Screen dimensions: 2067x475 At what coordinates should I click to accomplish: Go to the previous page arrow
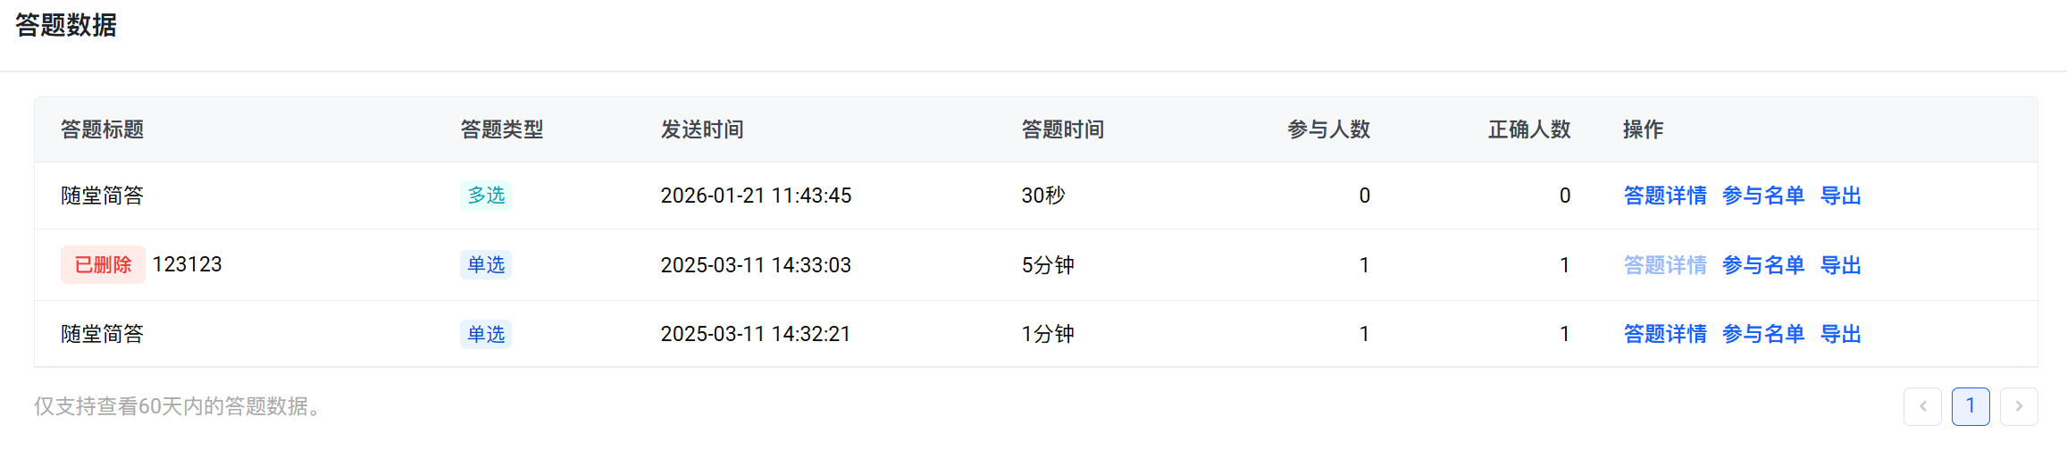(x=1922, y=406)
